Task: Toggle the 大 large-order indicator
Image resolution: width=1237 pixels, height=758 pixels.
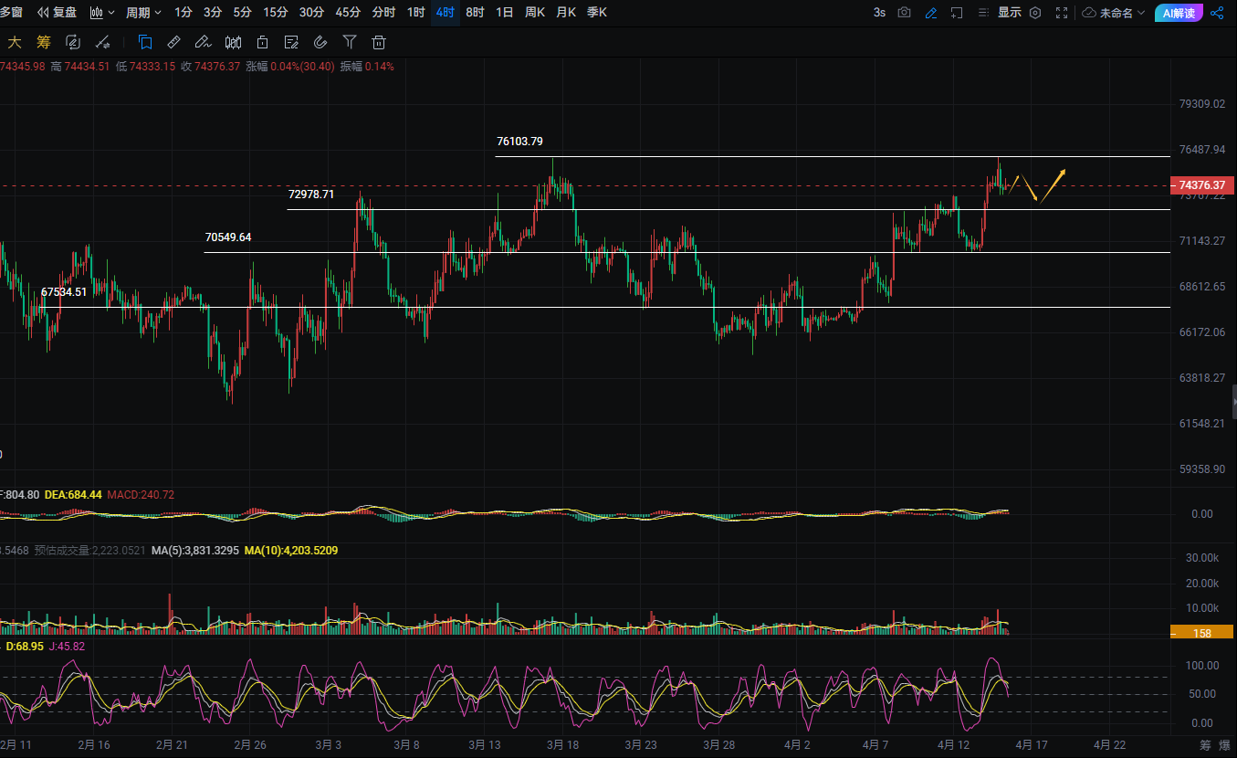Action: pos(15,42)
